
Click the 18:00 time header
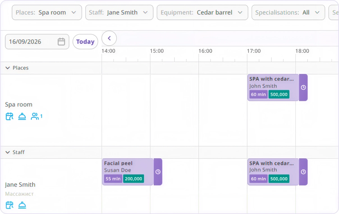click(x=302, y=51)
